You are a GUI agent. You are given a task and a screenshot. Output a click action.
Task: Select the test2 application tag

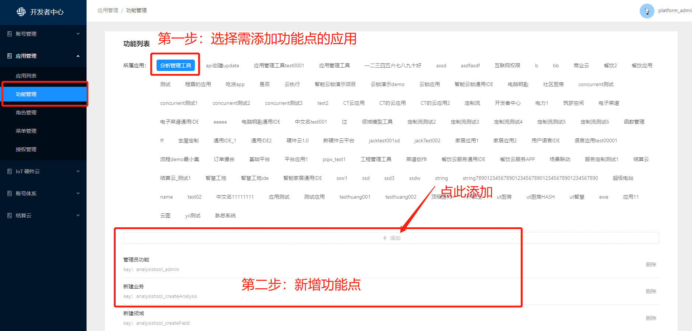[x=323, y=103]
